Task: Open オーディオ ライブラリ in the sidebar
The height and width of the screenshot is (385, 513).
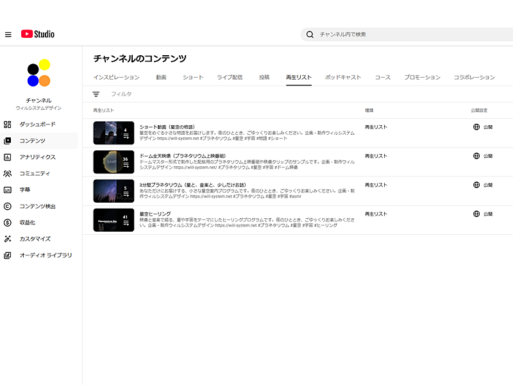Action: [45, 255]
